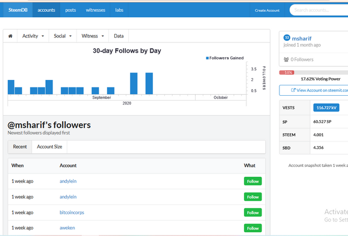Click the STEEM value 4.001
The width and height of the screenshot is (348, 236).
point(318,135)
